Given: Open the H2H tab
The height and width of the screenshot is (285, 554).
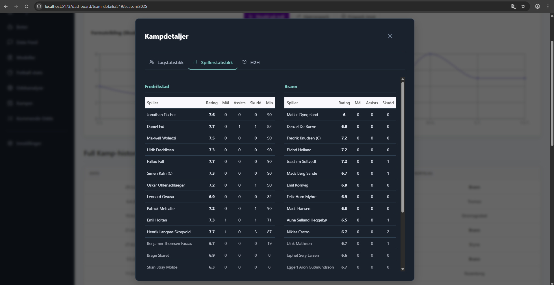Looking at the screenshot, I should 251,62.
